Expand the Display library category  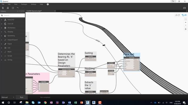tap(1, 32)
